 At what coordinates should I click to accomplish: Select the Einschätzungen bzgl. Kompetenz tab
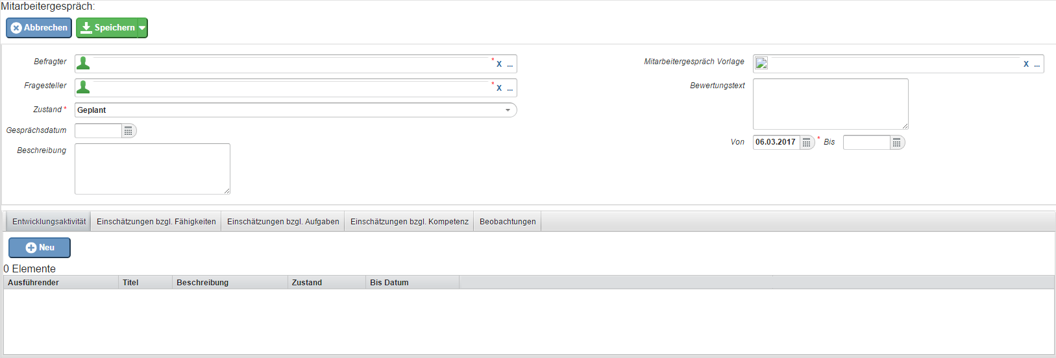tap(409, 222)
